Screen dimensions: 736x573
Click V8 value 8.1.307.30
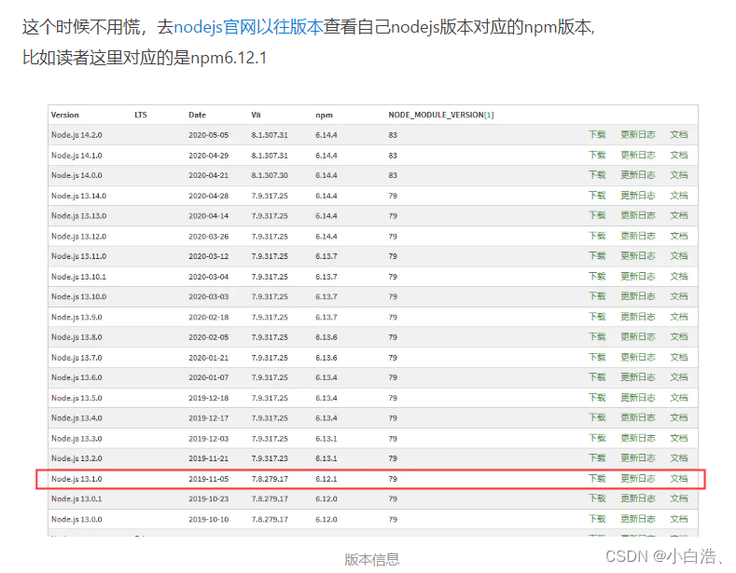(x=270, y=175)
